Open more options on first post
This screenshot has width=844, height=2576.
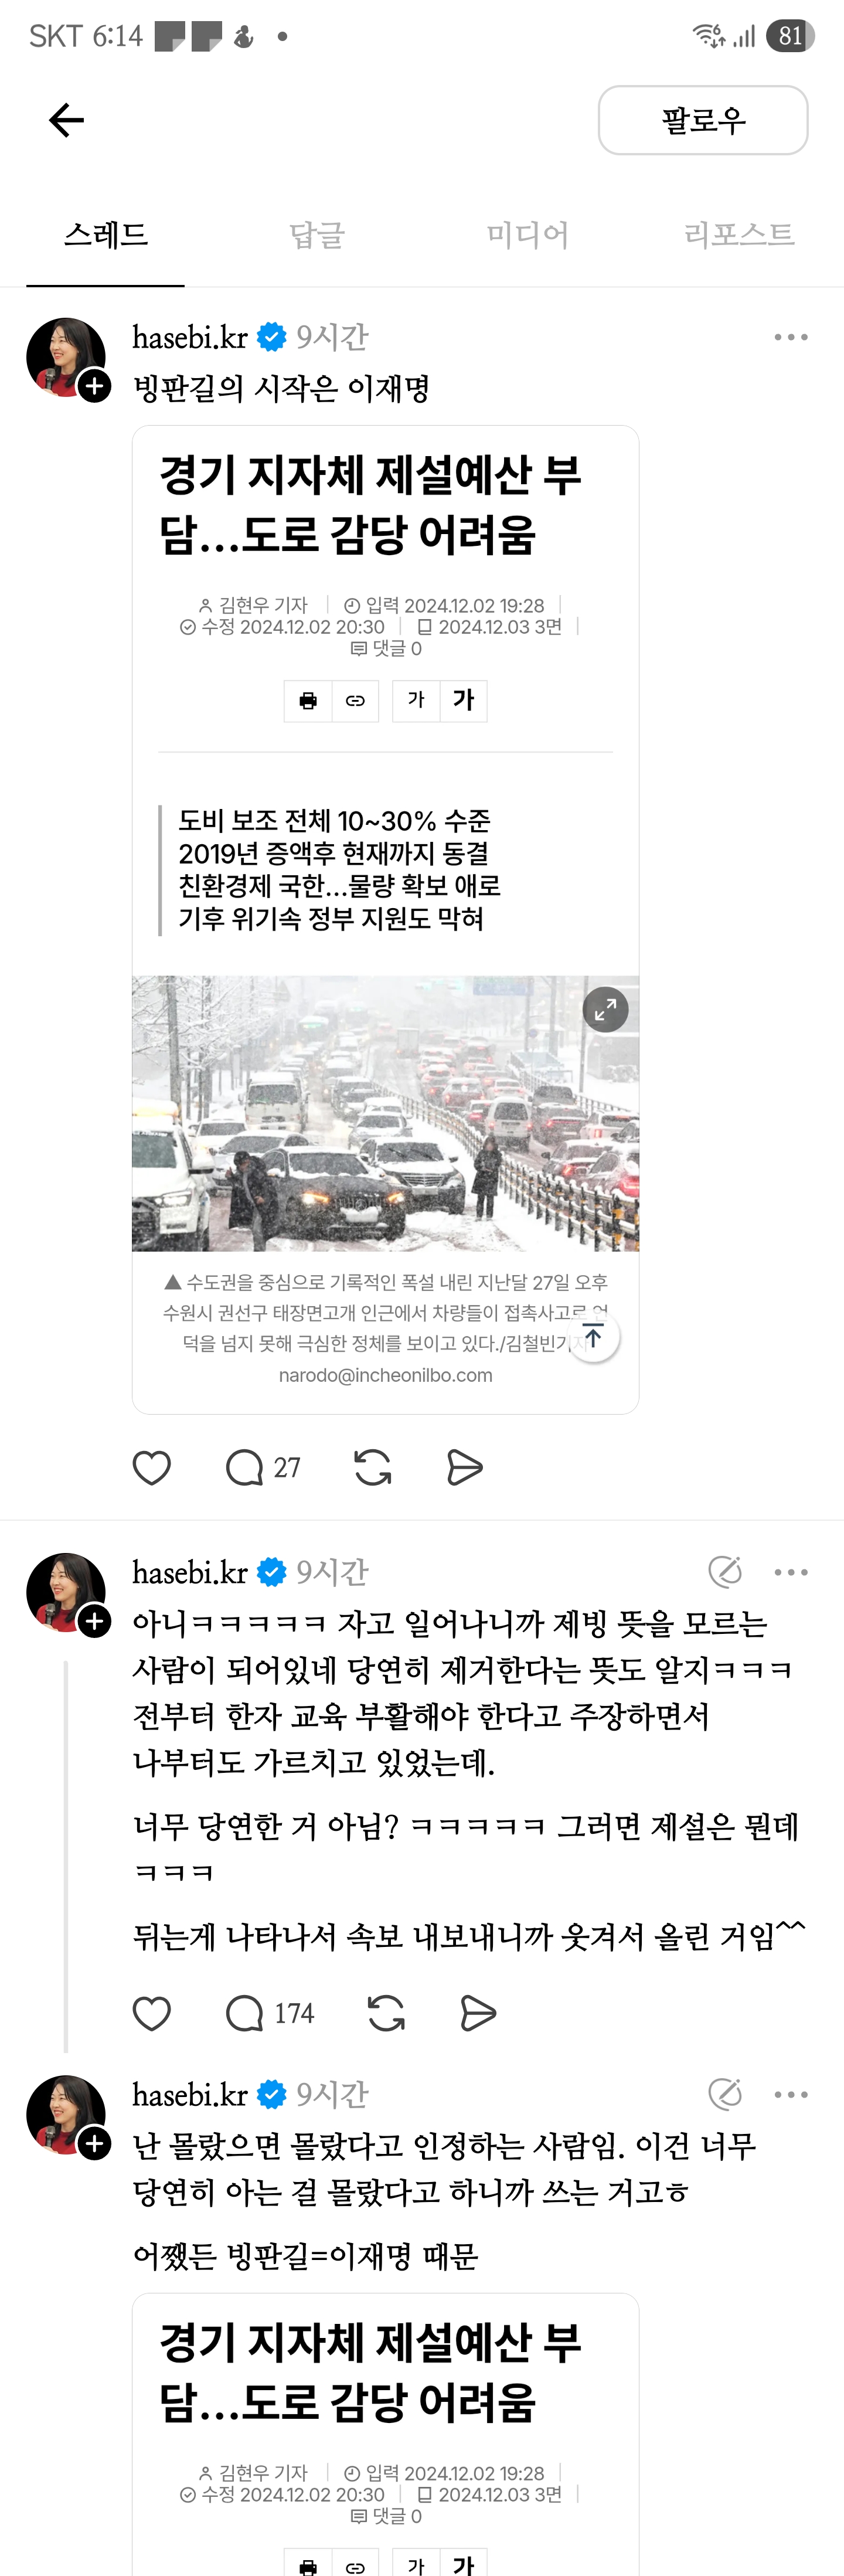790,338
